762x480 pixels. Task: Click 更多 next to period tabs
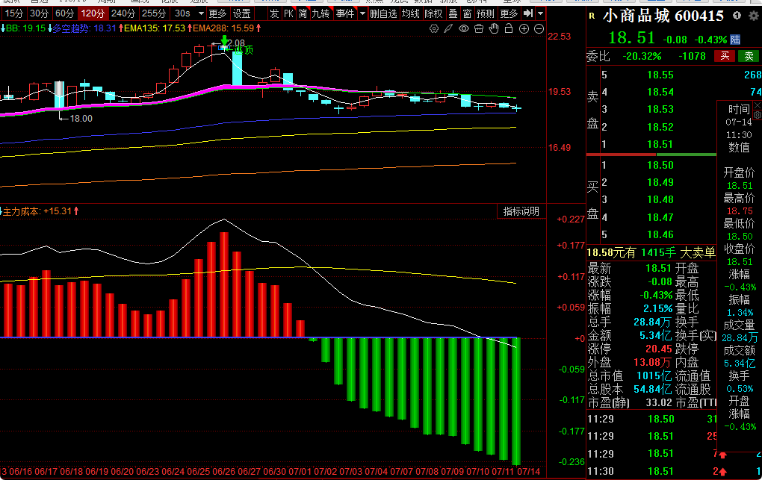(x=217, y=13)
